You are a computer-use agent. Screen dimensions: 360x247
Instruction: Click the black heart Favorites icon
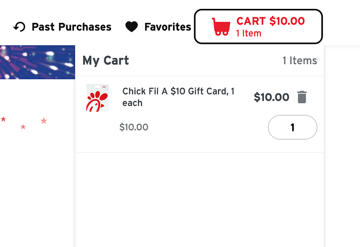click(x=131, y=27)
